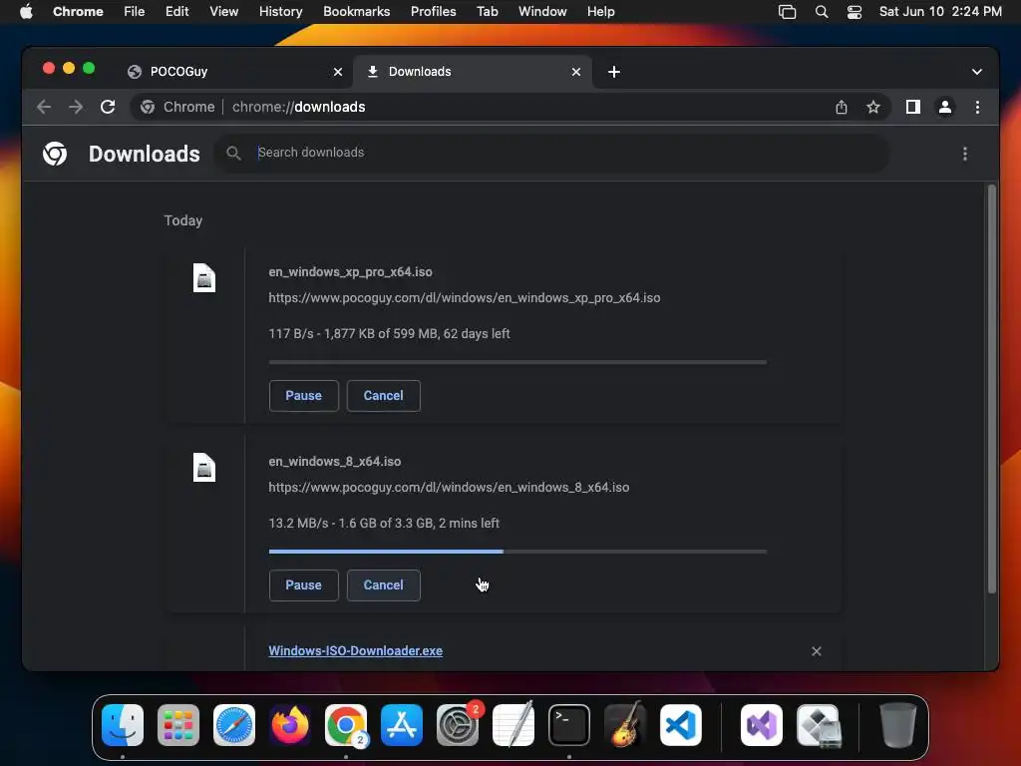
Task: Open the profile avatar icon
Action: [945, 107]
